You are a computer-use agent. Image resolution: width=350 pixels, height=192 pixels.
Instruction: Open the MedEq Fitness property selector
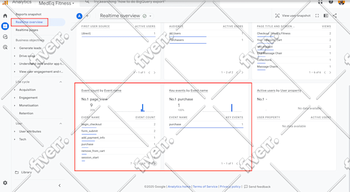point(56,4)
